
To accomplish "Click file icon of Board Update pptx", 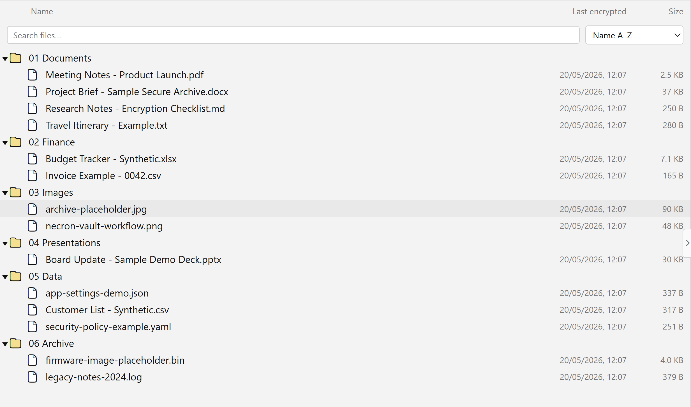I will pyautogui.click(x=32, y=259).
